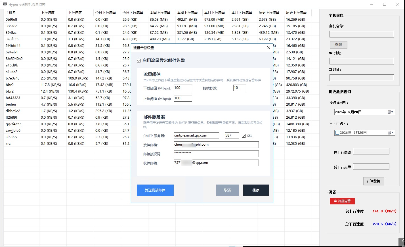Open the start date calendar dropdown
The width and height of the screenshot is (405, 247).
pos(391,112)
